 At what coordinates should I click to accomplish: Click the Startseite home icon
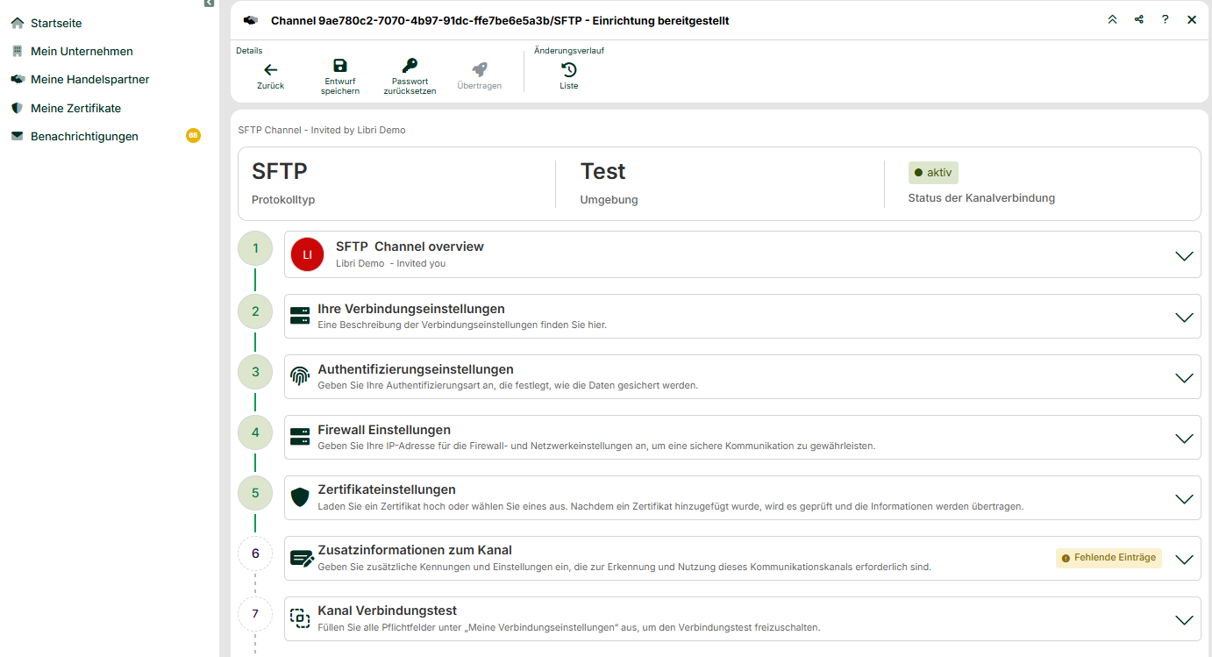pos(17,23)
